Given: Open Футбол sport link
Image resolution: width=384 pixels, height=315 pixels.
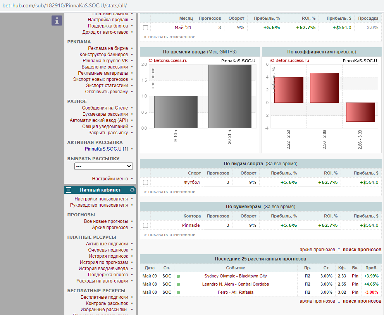Looking at the screenshot, I should pyautogui.click(x=192, y=182).
